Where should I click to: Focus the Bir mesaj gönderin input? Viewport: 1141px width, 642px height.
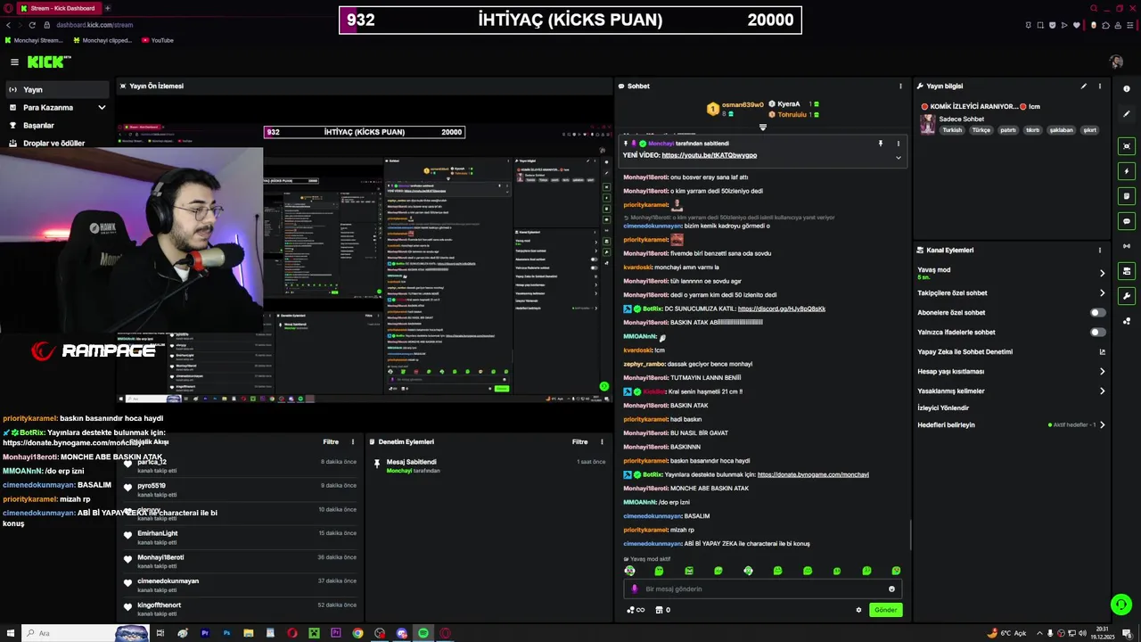click(x=762, y=588)
